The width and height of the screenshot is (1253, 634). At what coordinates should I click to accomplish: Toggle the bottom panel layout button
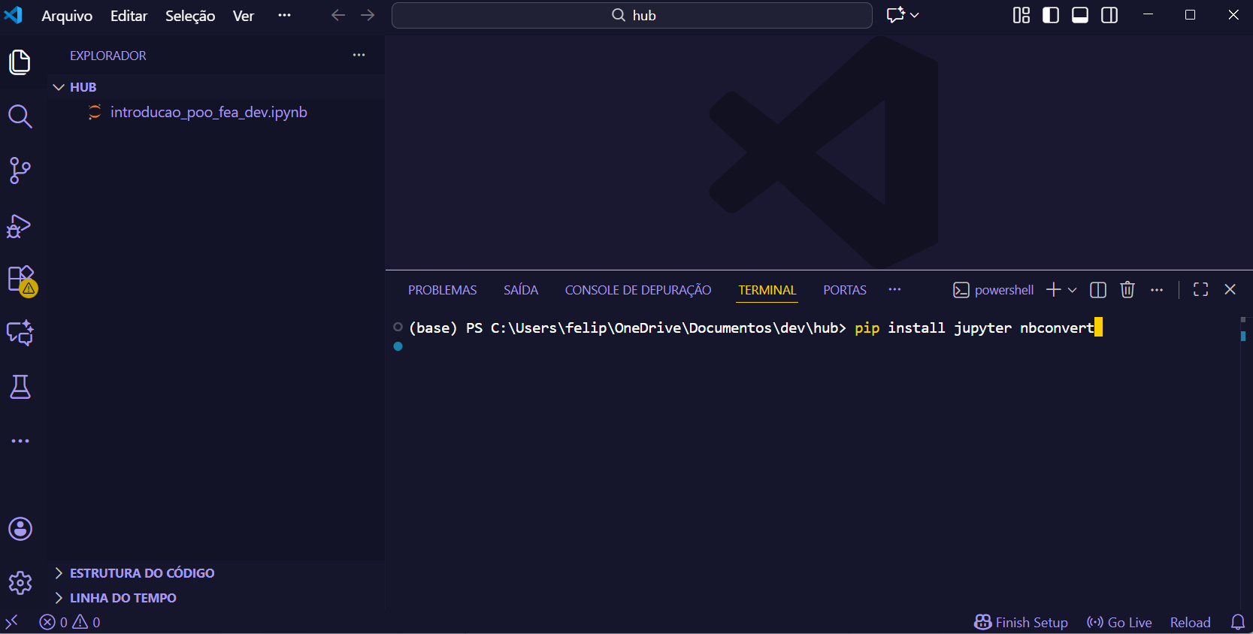click(x=1079, y=15)
